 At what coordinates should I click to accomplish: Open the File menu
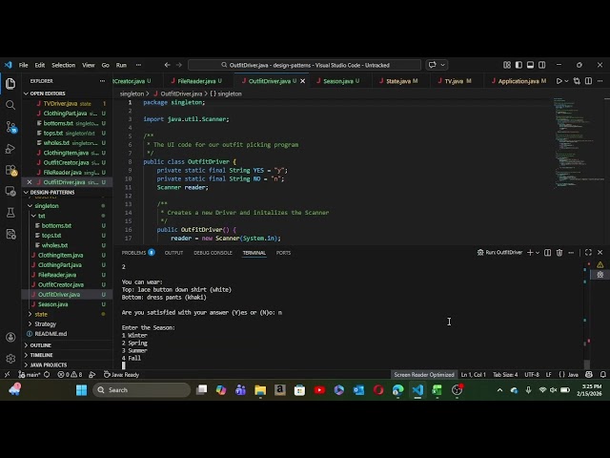tap(23, 65)
